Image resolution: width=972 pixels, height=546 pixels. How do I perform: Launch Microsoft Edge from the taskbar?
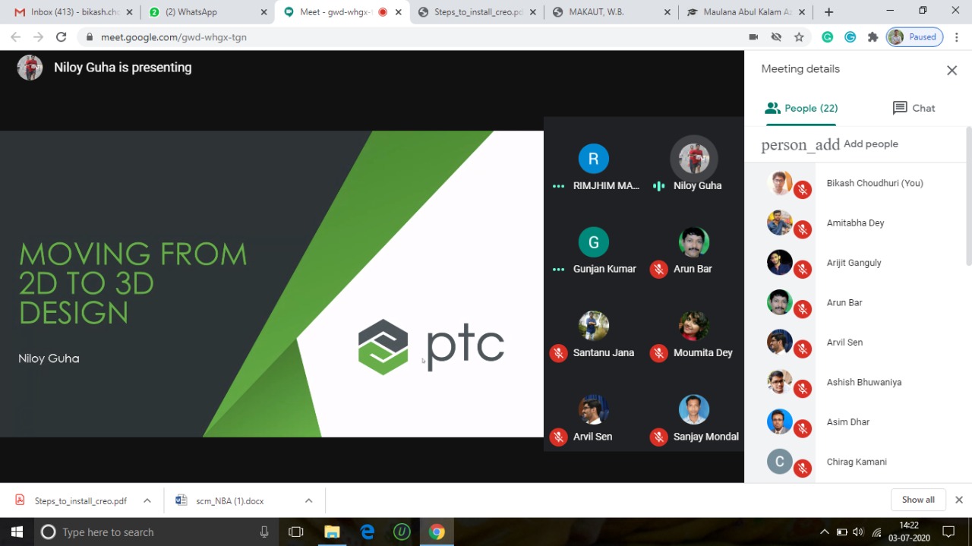(x=368, y=532)
